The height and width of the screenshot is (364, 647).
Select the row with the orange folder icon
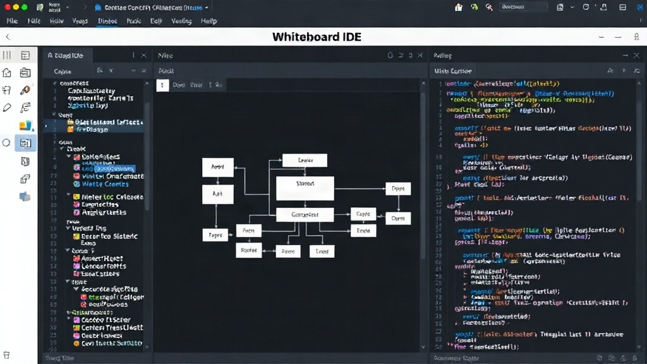(x=94, y=129)
